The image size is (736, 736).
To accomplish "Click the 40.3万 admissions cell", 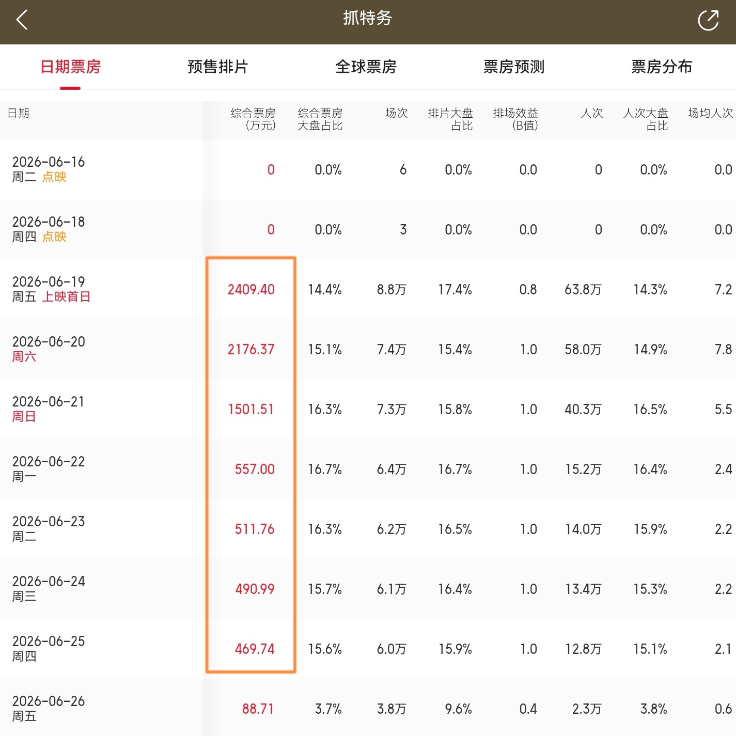I will point(583,409).
